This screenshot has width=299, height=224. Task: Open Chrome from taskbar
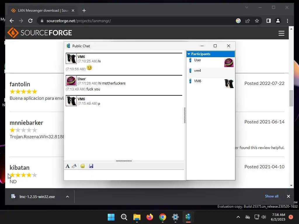click(x=162, y=217)
